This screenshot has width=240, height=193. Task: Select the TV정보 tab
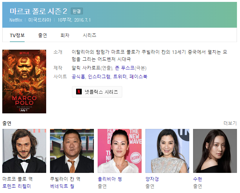pyautogui.click(x=17, y=35)
